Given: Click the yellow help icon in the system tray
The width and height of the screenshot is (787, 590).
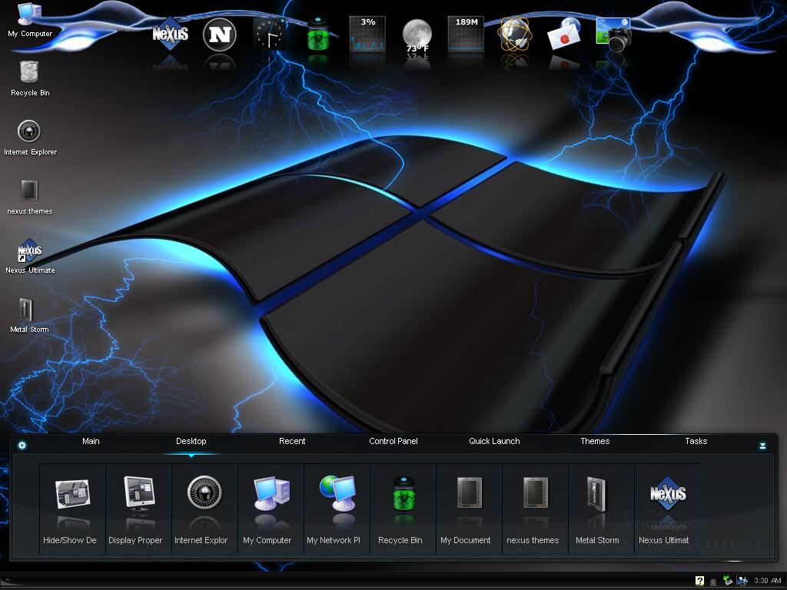Looking at the screenshot, I should (699, 581).
